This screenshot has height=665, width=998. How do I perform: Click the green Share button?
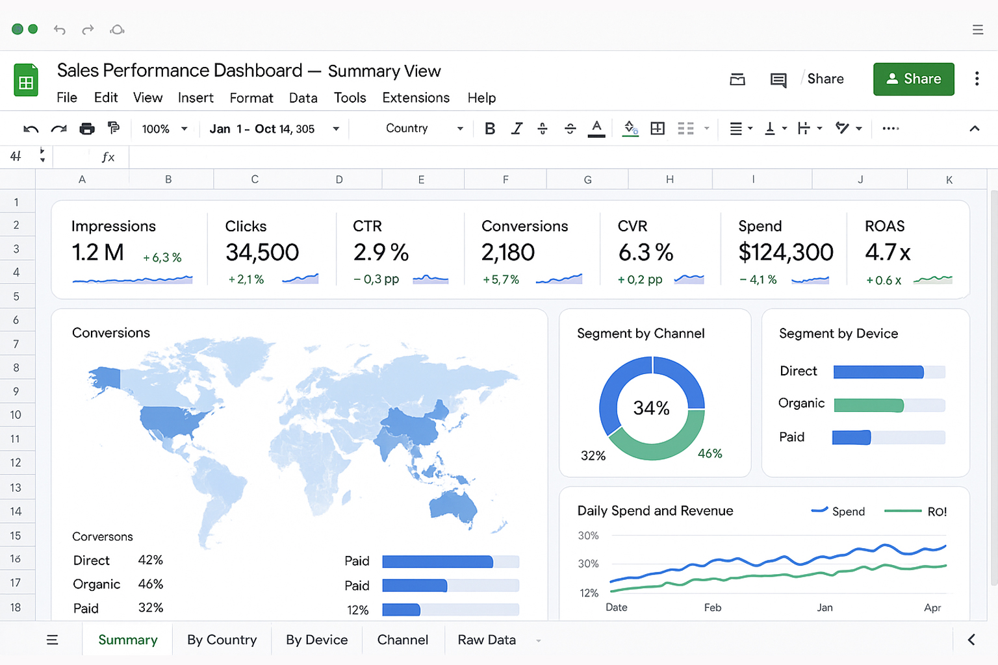coord(914,79)
